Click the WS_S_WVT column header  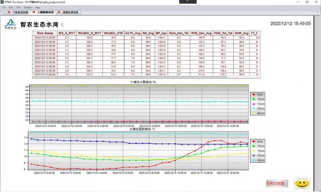67,33
